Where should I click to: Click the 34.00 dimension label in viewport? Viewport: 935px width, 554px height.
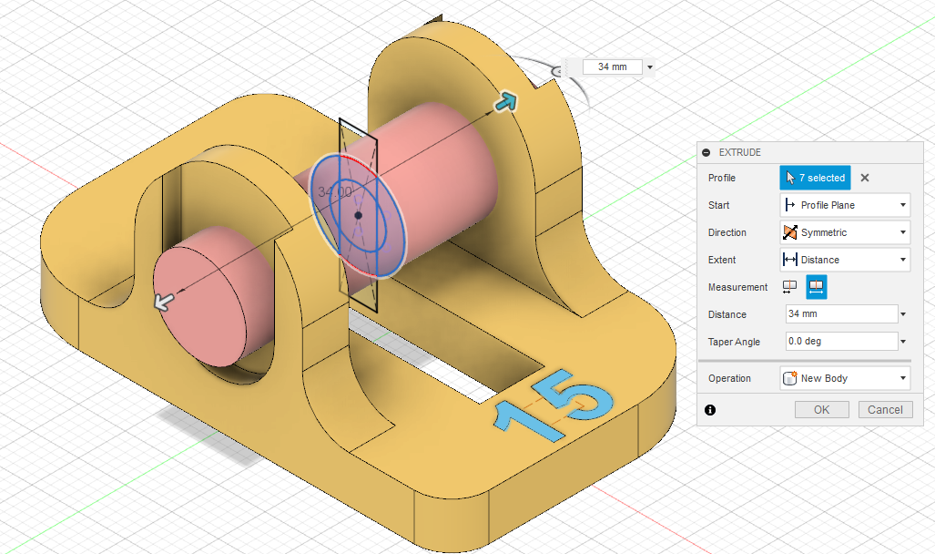click(x=335, y=192)
